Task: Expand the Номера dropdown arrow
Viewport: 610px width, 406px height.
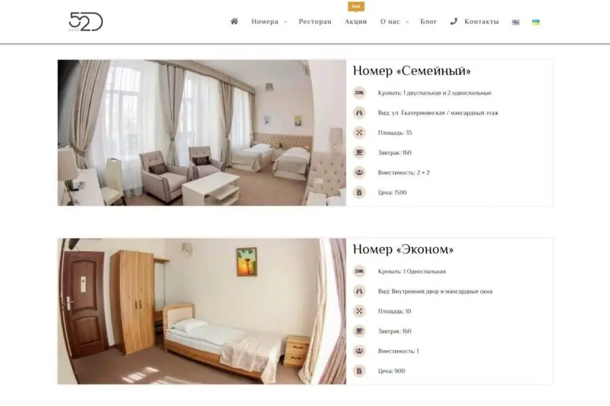Action: pos(285,22)
